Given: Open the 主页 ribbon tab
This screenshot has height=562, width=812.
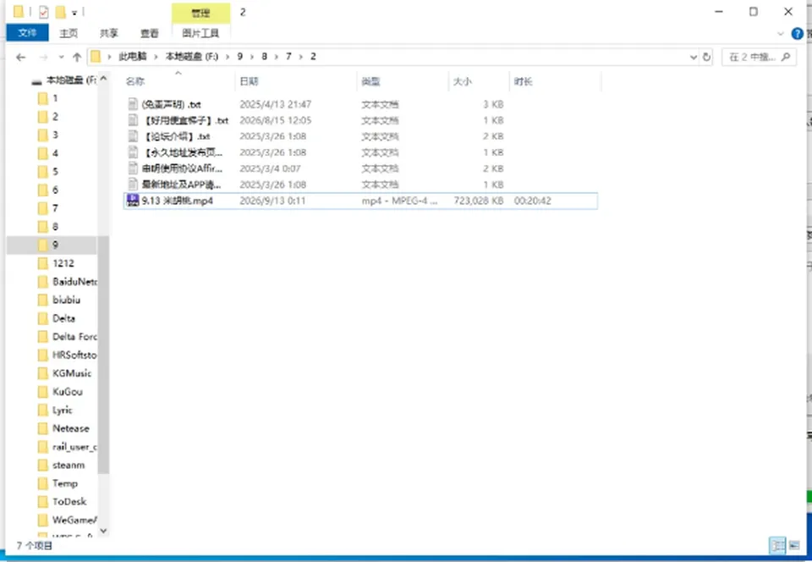Looking at the screenshot, I should click(69, 33).
